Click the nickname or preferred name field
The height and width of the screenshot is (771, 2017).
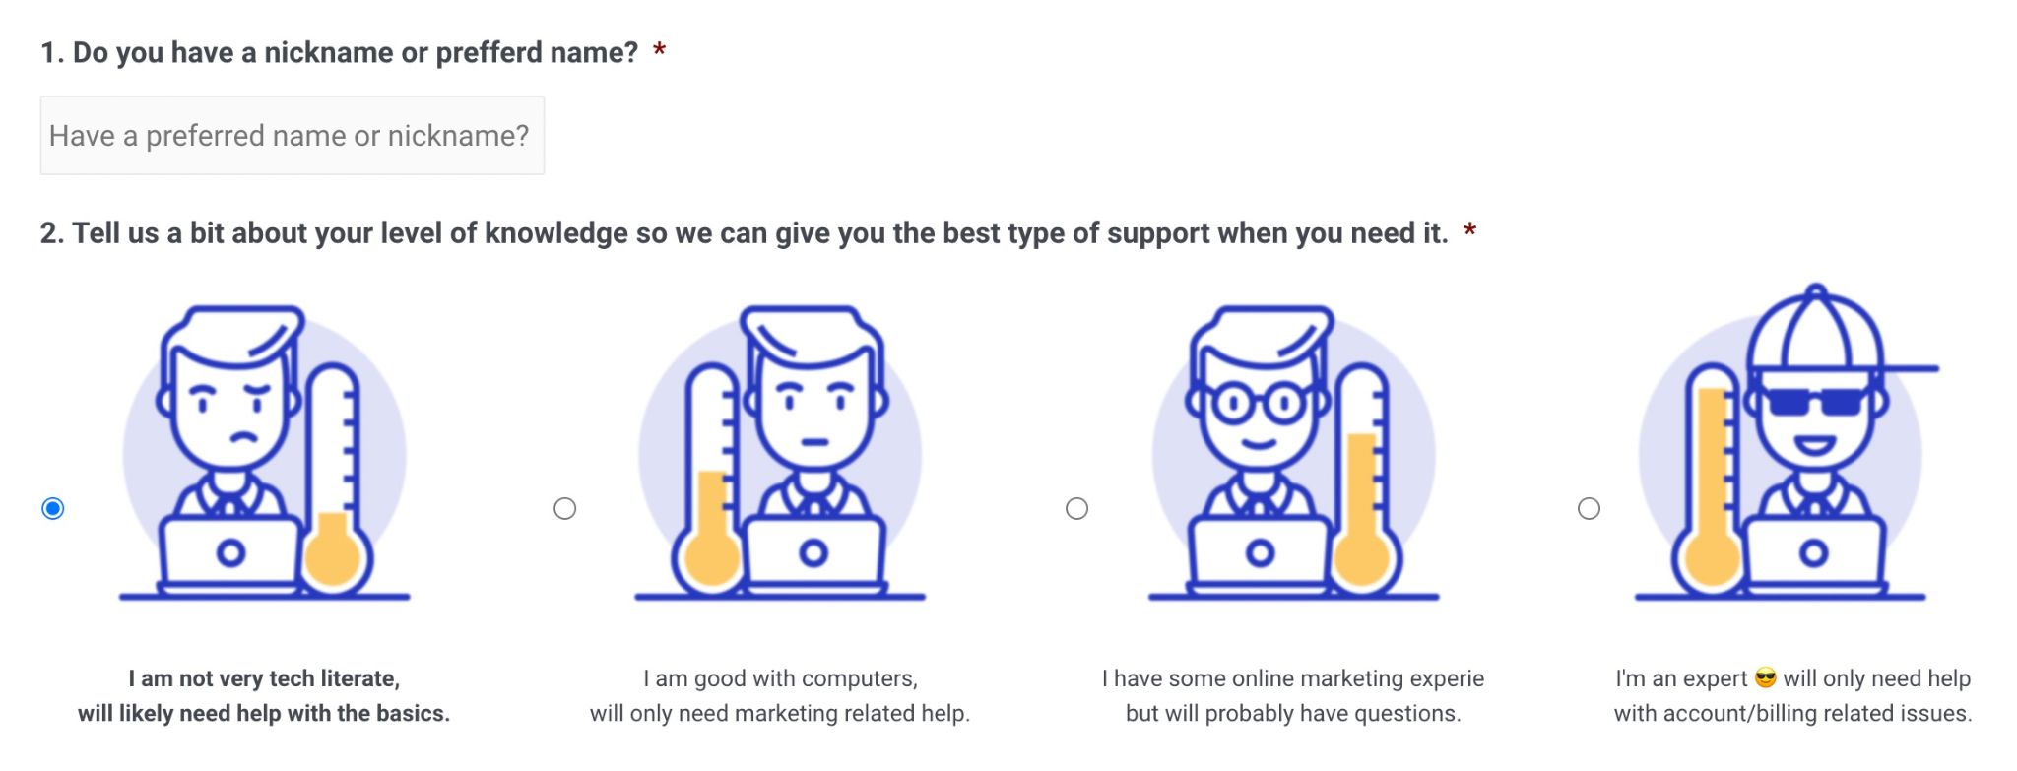292,136
